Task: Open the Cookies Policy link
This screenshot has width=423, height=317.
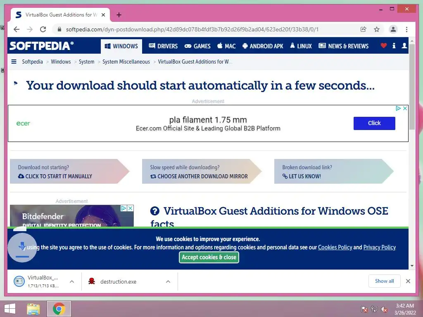Action: point(335,247)
